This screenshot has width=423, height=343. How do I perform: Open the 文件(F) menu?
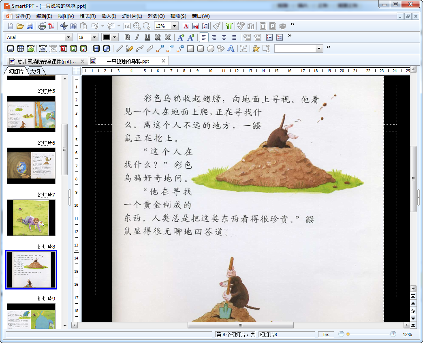(x=23, y=16)
